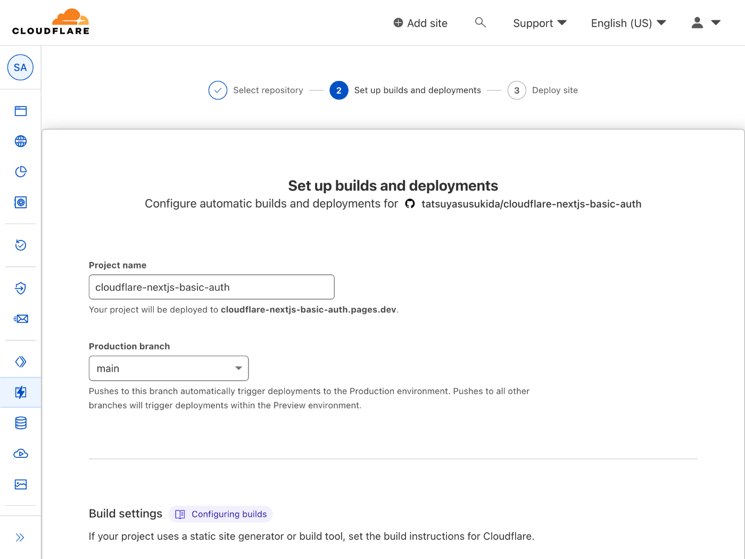Click the GitHub icon beside repository name
The height and width of the screenshot is (559, 745).
(x=410, y=204)
